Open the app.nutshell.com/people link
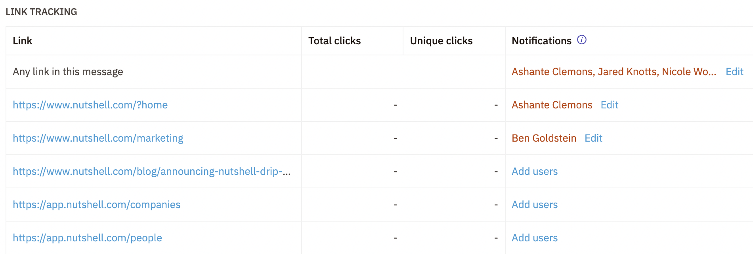 [x=87, y=238]
